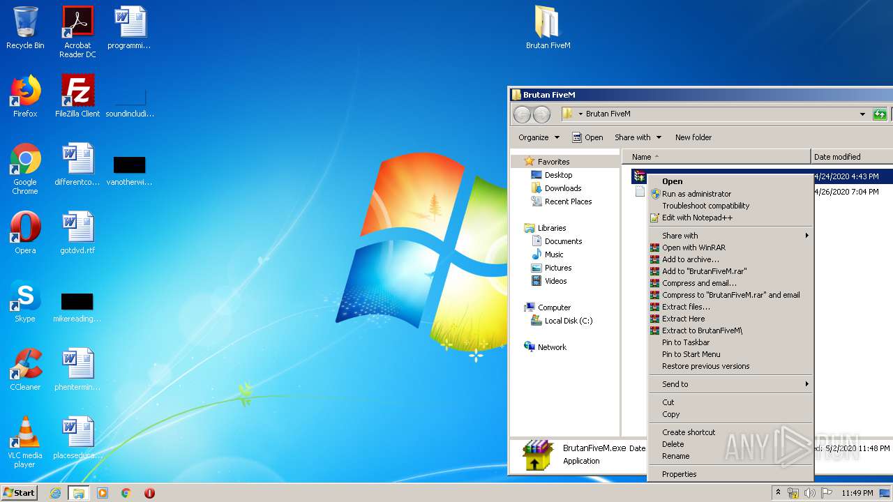Select Add to archive... option
Viewport: 893px width, 502px height.
click(x=730, y=259)
